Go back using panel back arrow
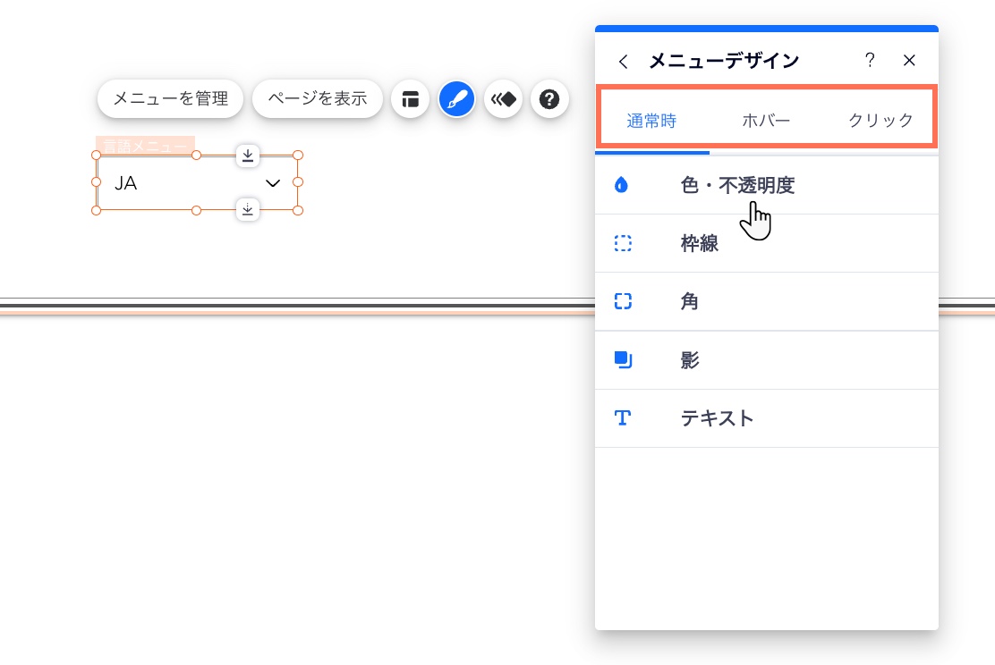The image size is (995, 665). [624, 61]
